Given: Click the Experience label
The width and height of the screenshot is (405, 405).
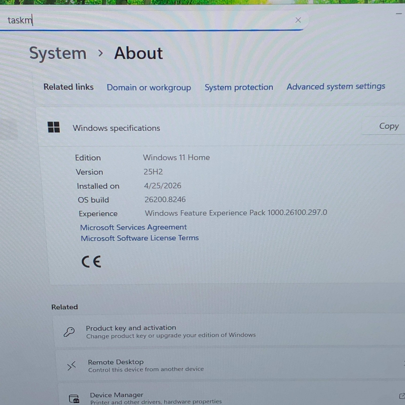Looking at the screenshot, I should click(98, 214).
